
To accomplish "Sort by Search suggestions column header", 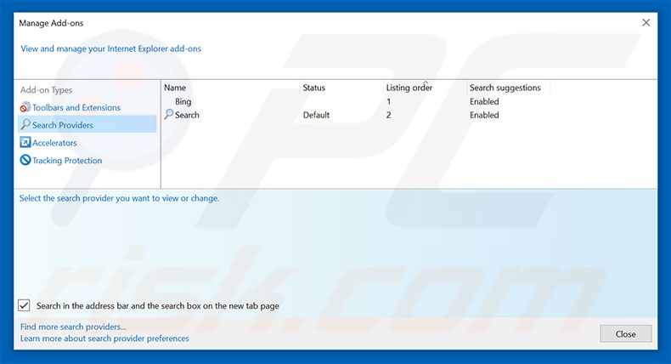I will point(505,88).
